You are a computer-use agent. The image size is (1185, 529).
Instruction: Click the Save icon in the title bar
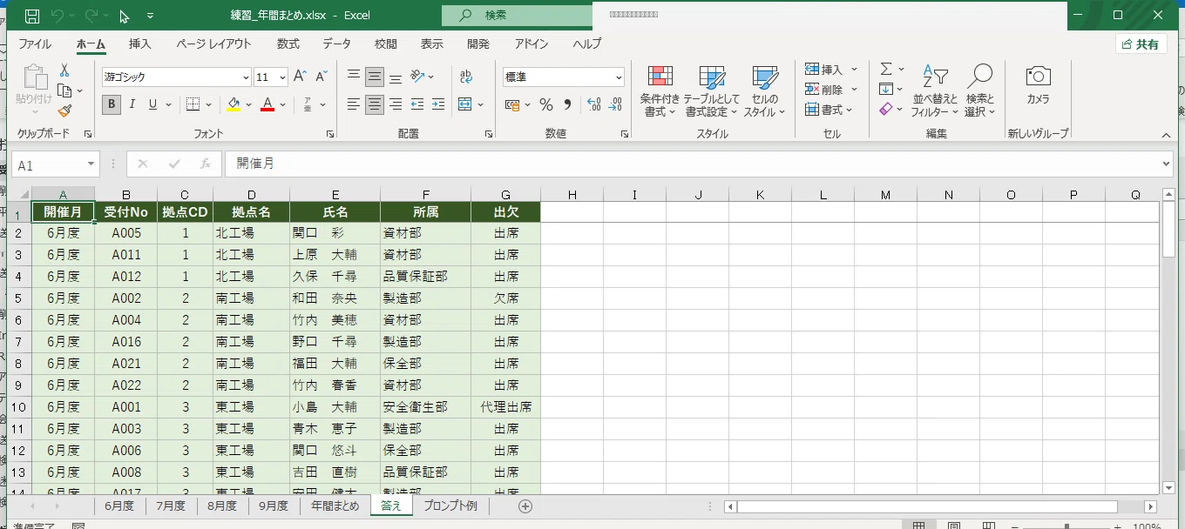[32, 16]
